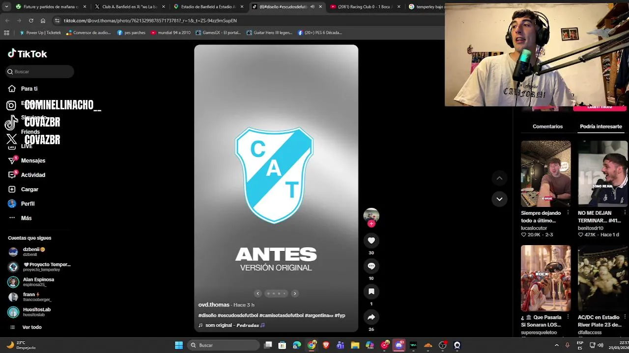Image resolution: width=629 pixels, height=353 pixels.
Task: Open options menu for Siempre dejando video
Action: point(568,213)
